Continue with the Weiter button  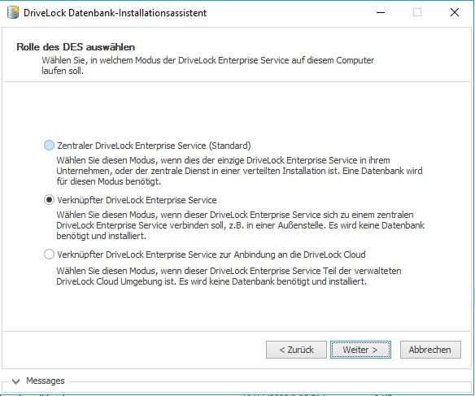(360, 350)
